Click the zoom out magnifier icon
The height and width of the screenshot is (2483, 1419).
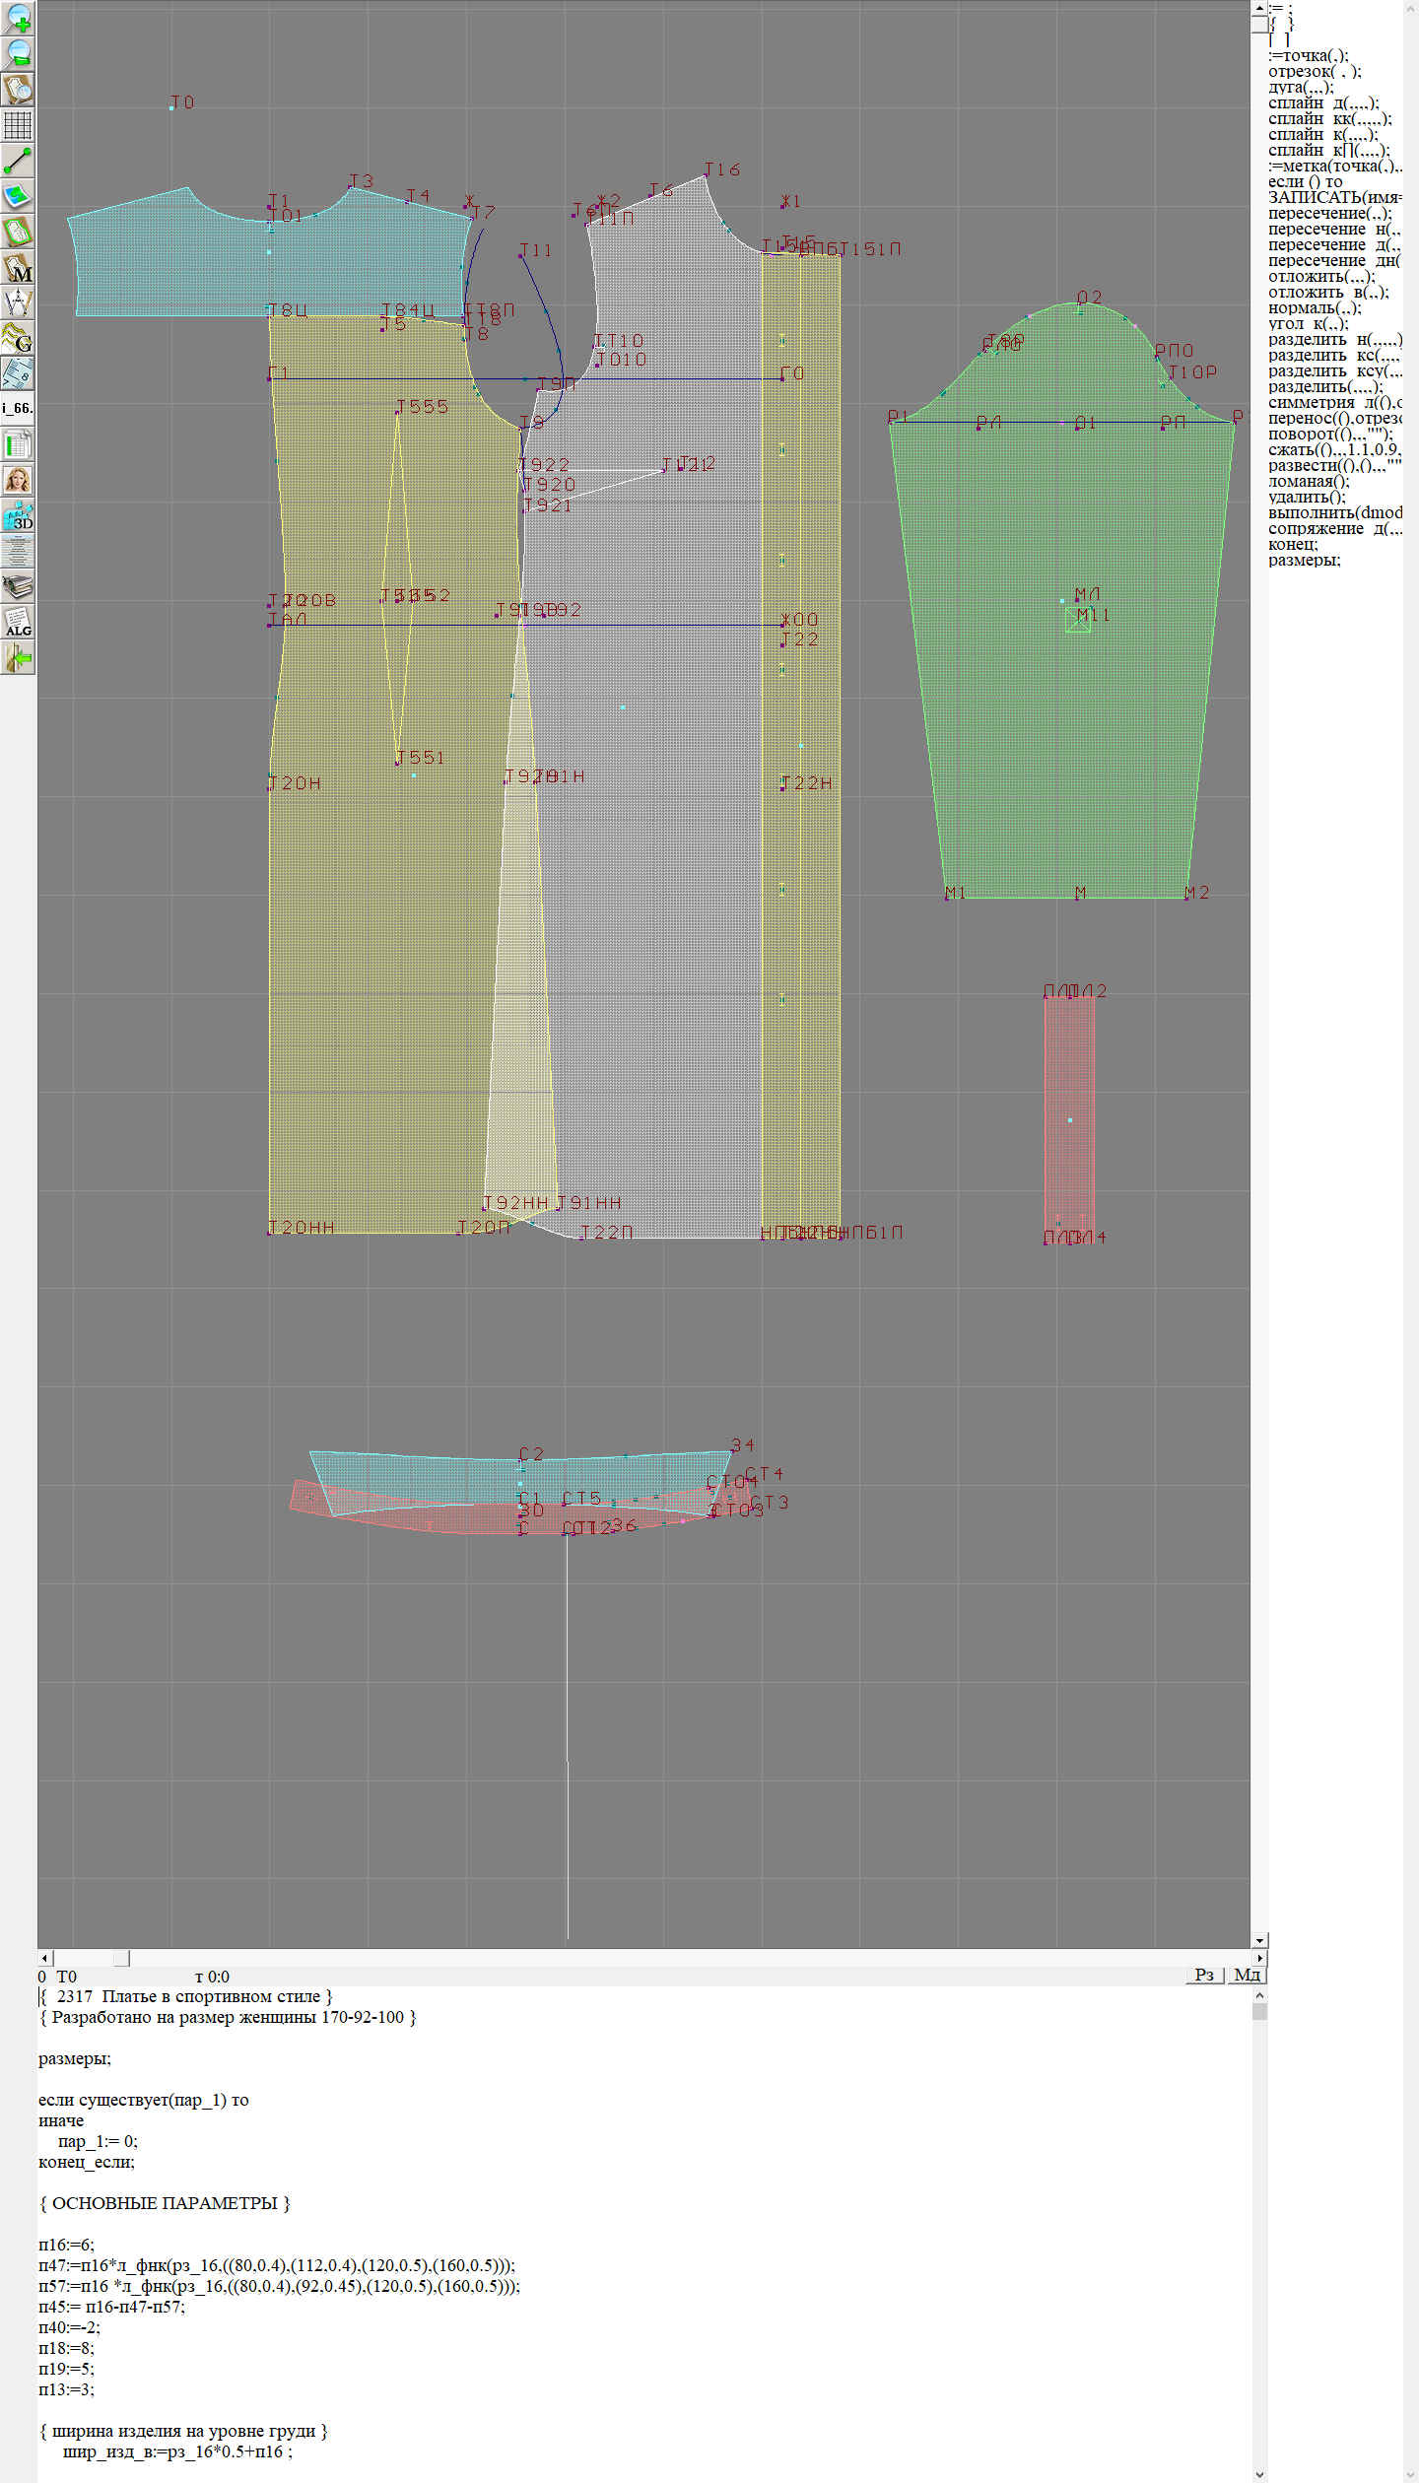tap(18, 53)
